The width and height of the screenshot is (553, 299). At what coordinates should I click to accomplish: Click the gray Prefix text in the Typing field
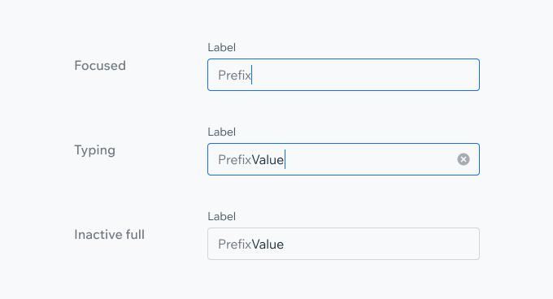click(x=234, y=159)
